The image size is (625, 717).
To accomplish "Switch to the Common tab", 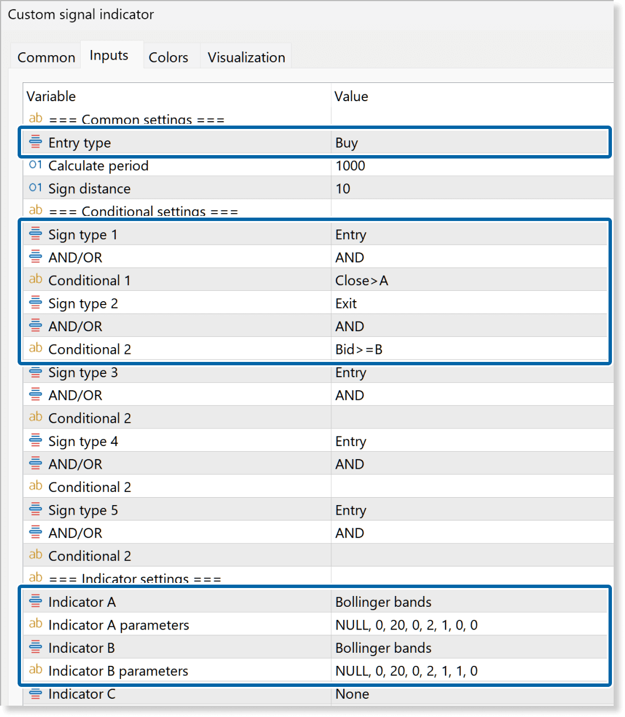I will tap(46, 57).
